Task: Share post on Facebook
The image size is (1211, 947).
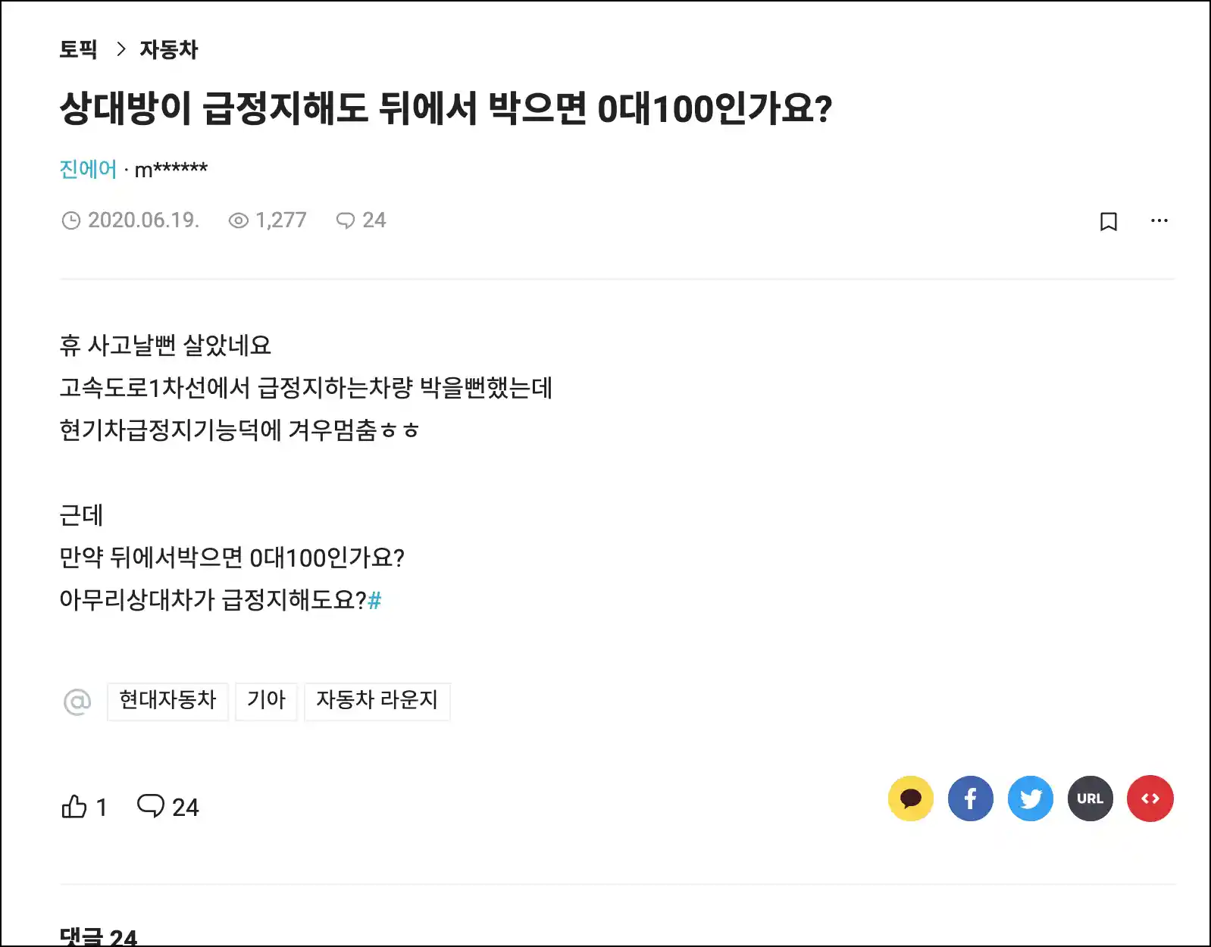Action: [x=970, y=799]
